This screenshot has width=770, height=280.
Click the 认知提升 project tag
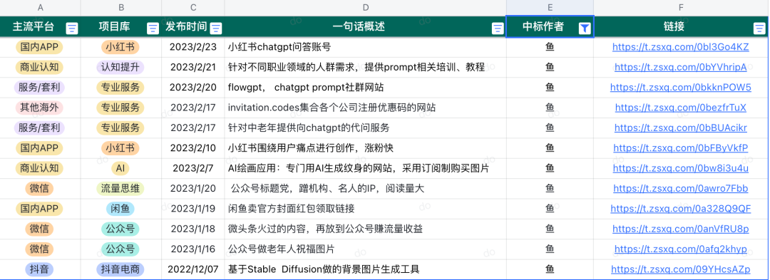pos(120,67)
